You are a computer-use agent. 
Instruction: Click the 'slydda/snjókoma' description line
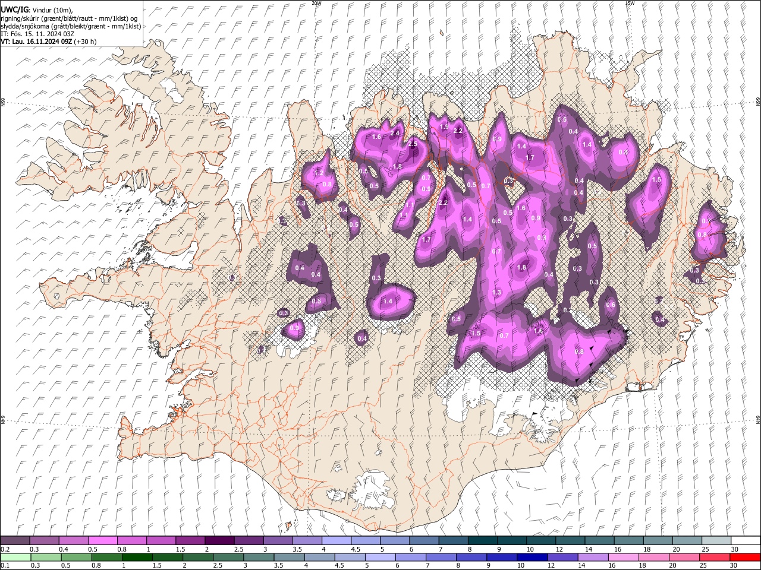pos(71,26)
